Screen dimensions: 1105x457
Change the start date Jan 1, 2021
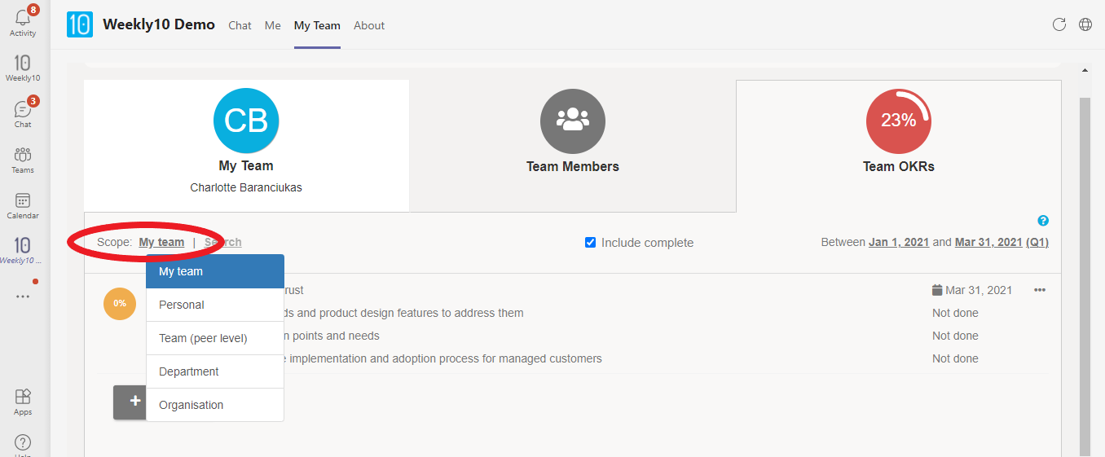tap(899, 242)
